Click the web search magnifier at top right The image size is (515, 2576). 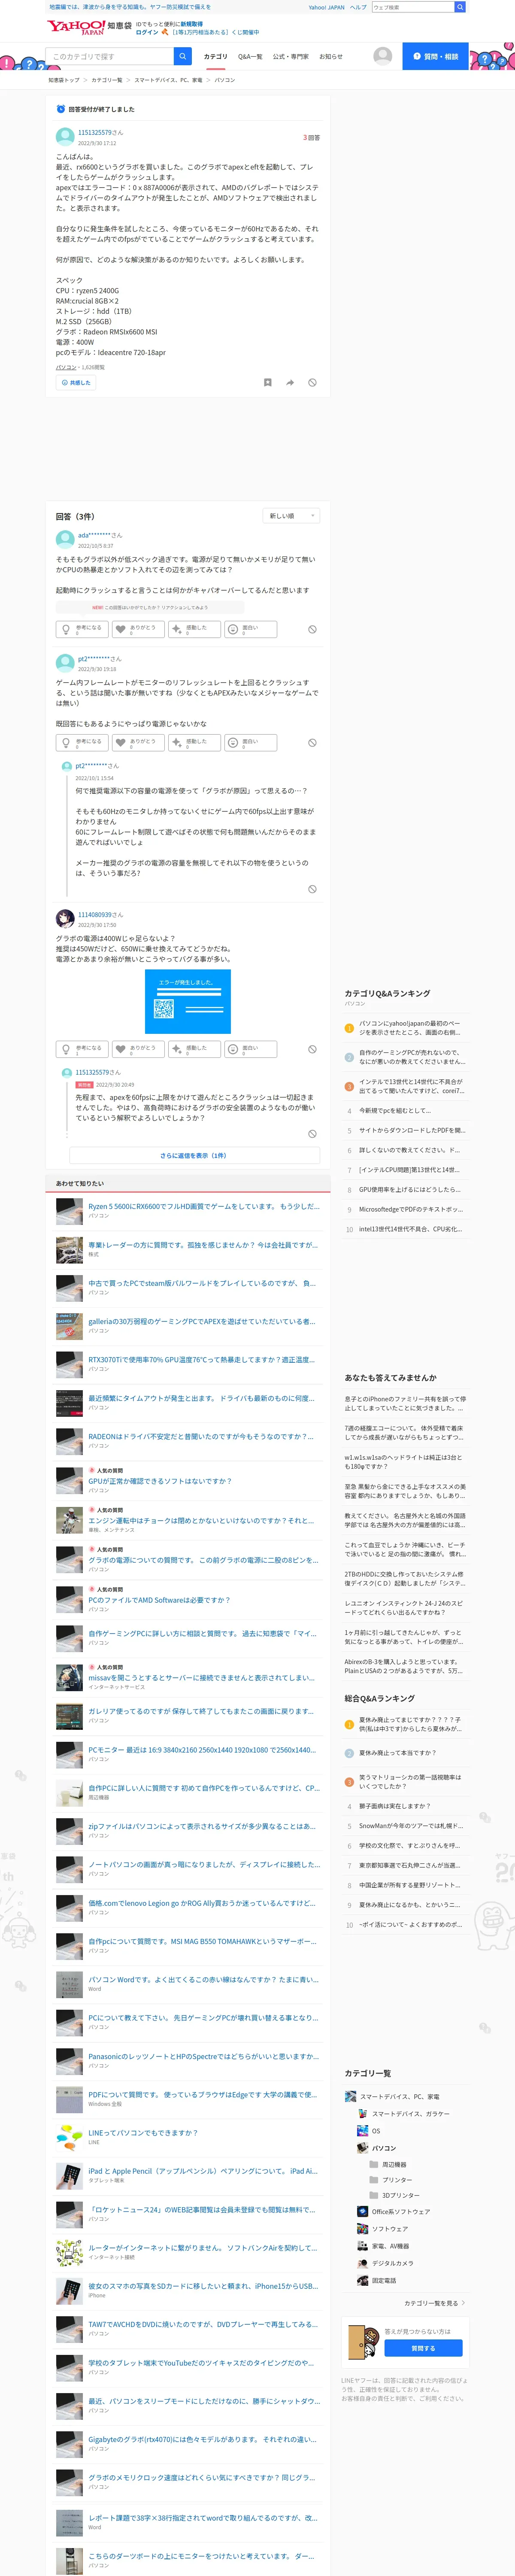pos(460,7)
